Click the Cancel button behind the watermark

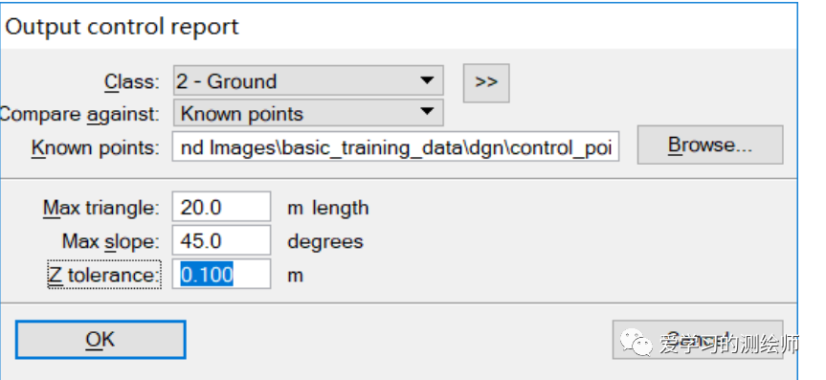[x=698, y=340]
